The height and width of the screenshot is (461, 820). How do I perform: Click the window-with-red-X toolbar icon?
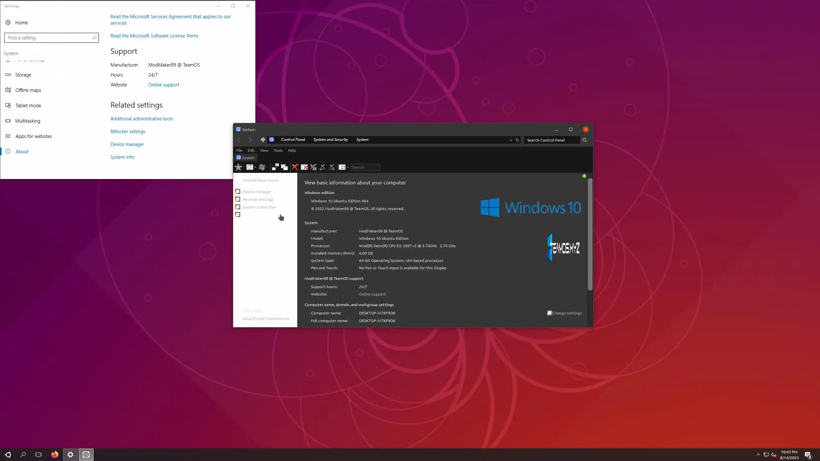point(304,167)
